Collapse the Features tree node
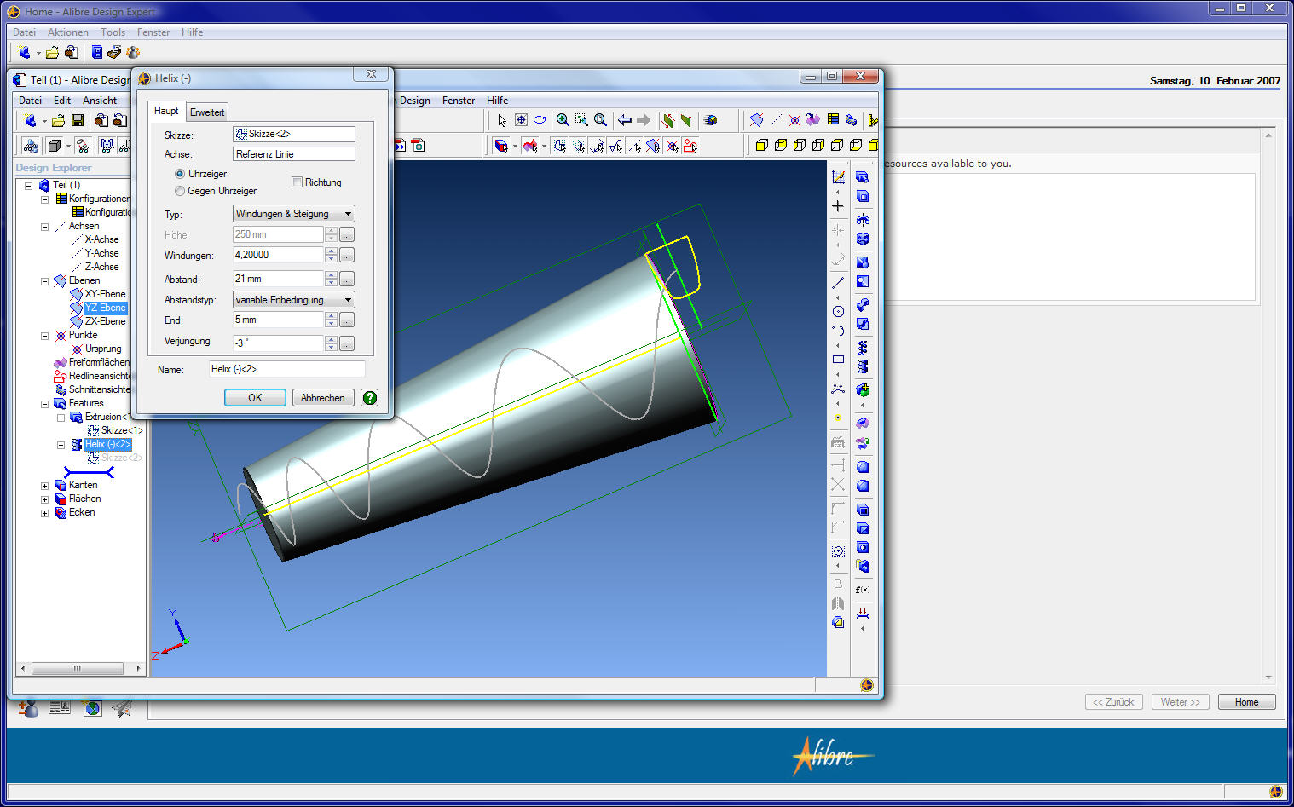1294x807 pixels. (44, 404)
